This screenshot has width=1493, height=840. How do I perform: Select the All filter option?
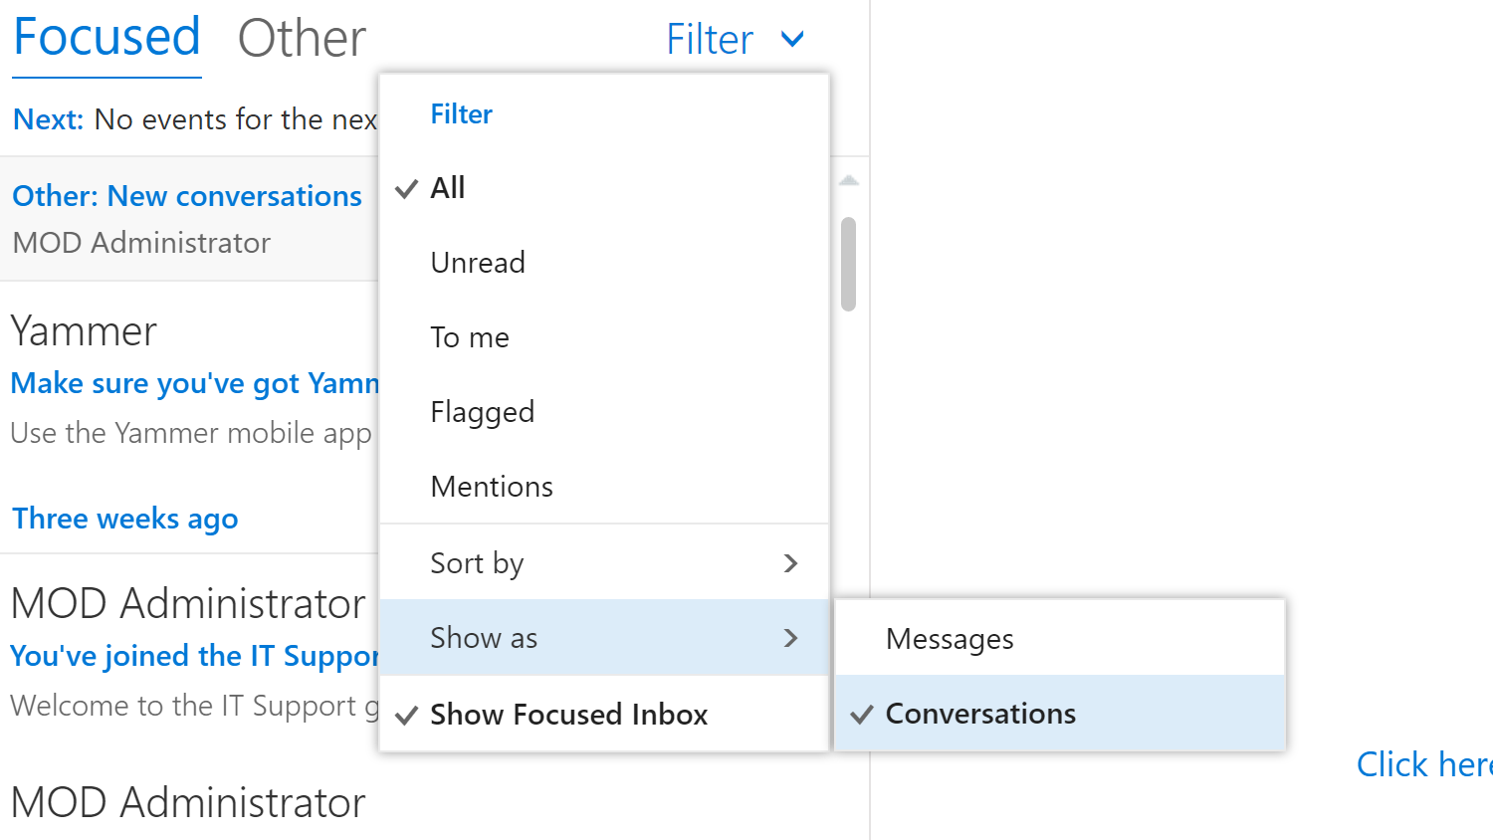click(604, 188)
